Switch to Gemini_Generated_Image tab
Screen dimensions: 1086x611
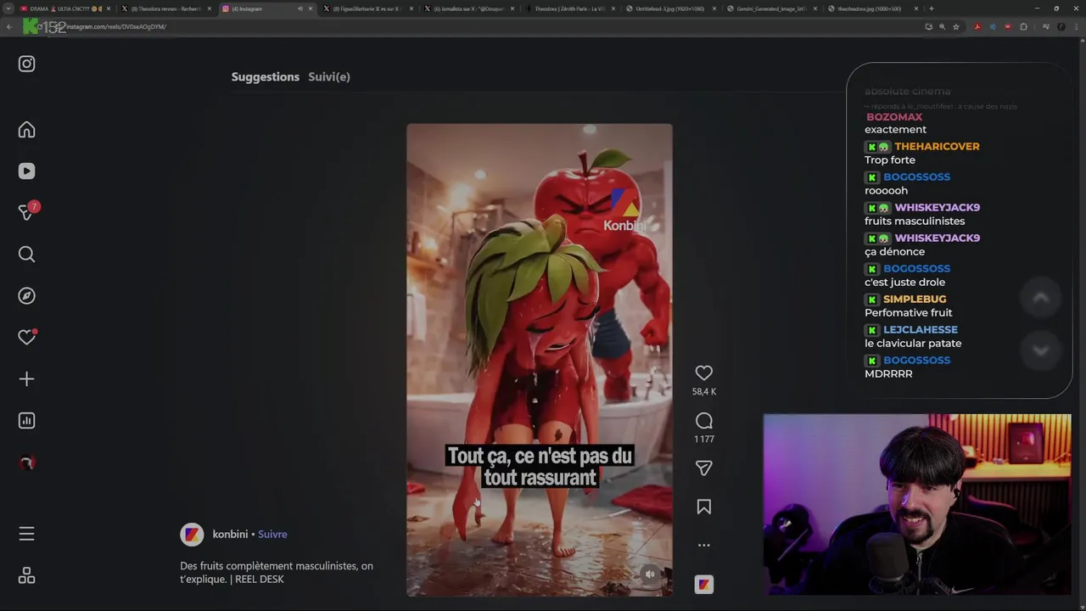771,8
